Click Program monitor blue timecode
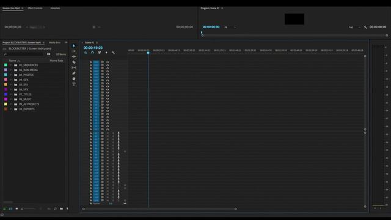391x220 pixels. (211, 27)
